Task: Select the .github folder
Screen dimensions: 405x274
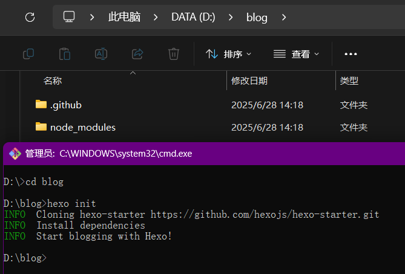Action: pos(65,105)
